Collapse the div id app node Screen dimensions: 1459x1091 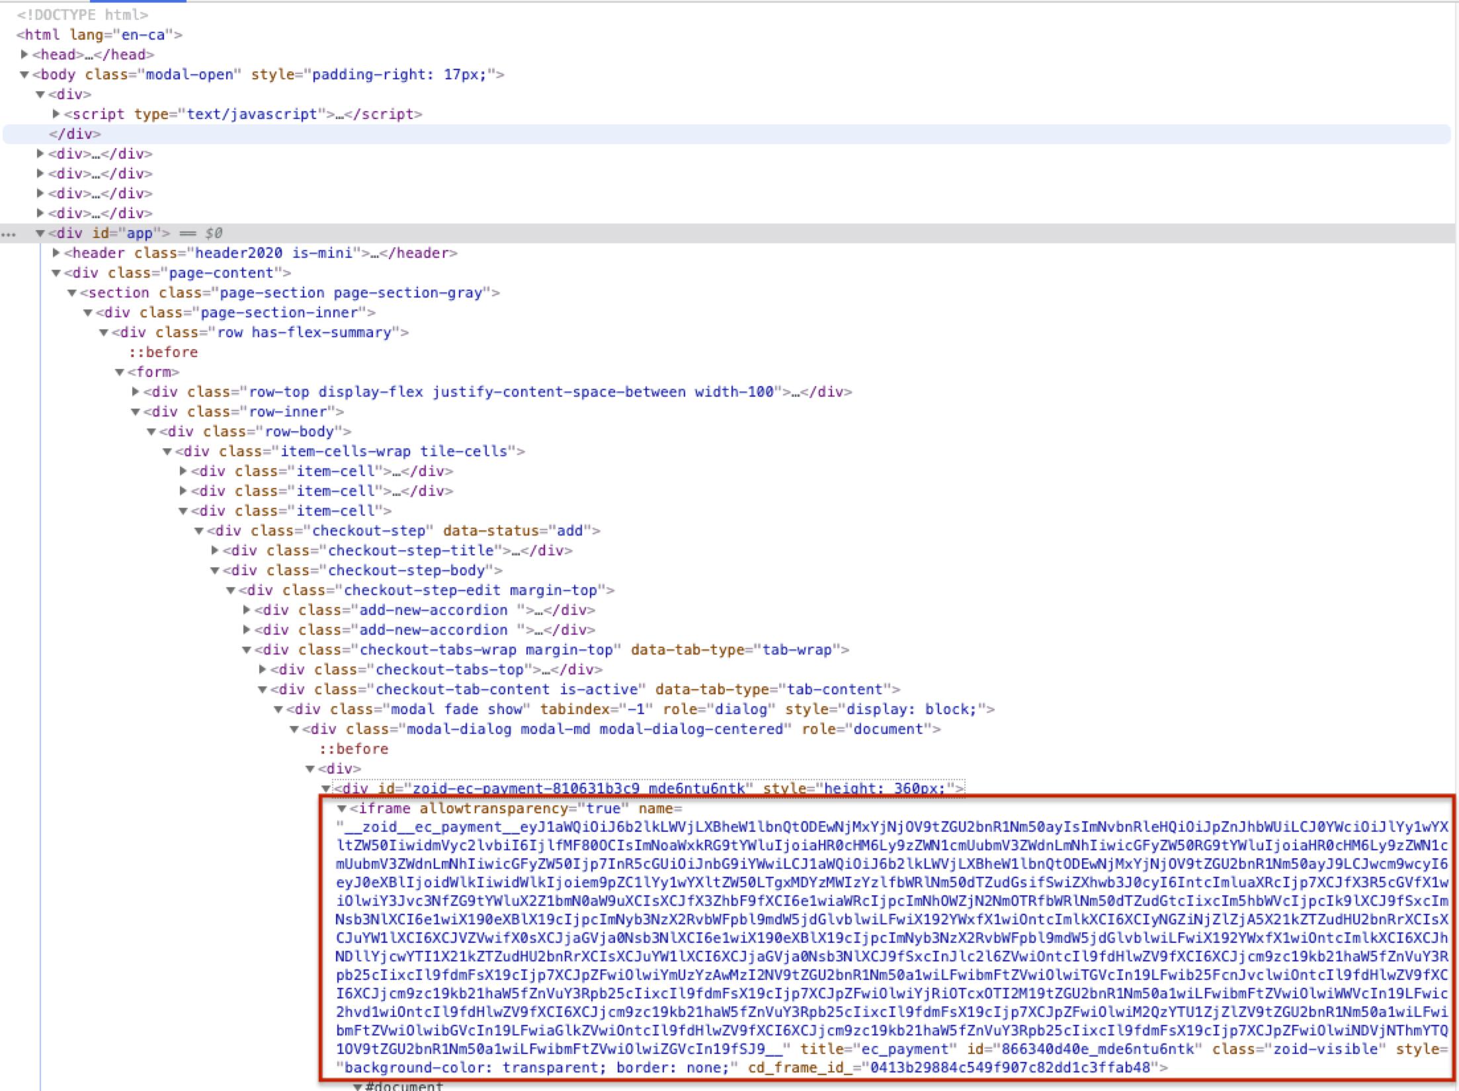40,233
